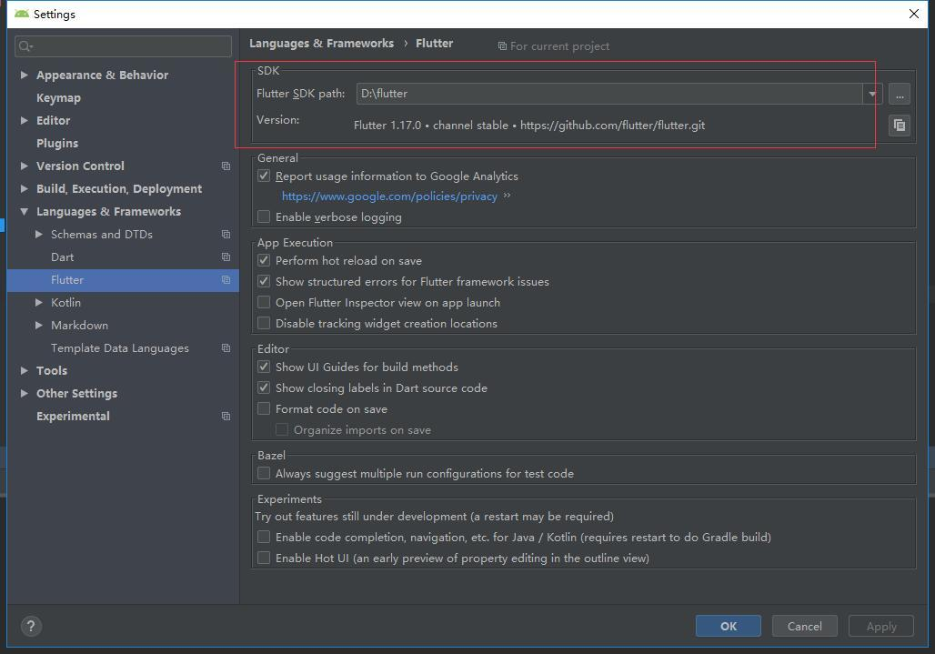Close the Settings dialog with the X

(x=913, y=13)
